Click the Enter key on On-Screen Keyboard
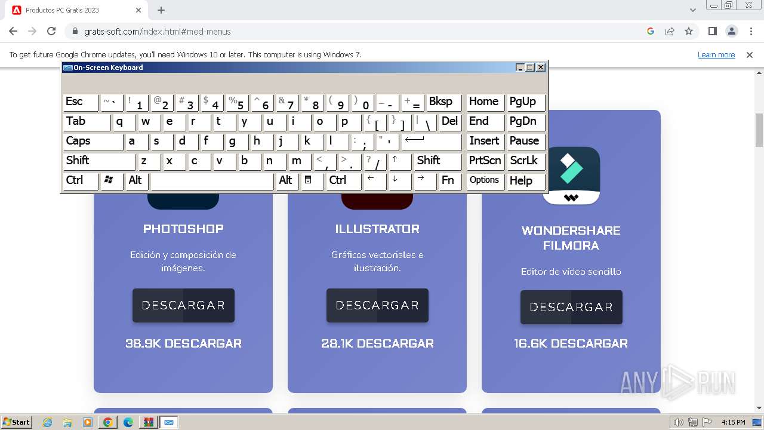This screenshot has width=764, height=430. pos(432,142)
